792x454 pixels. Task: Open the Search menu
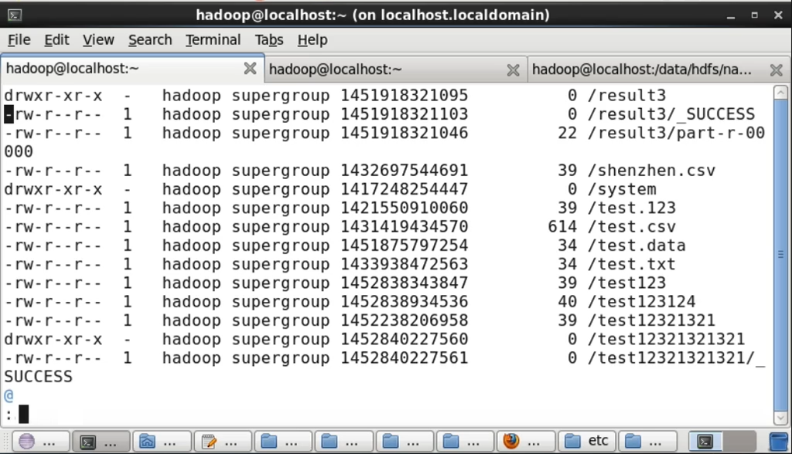click(150, 40)
